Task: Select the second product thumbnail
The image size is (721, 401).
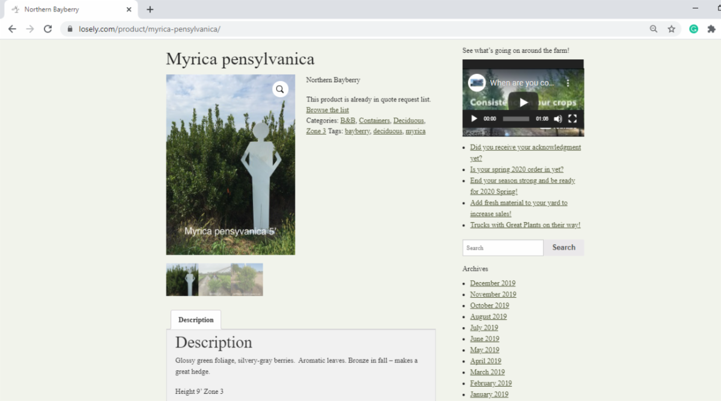Action: (214, 280)
